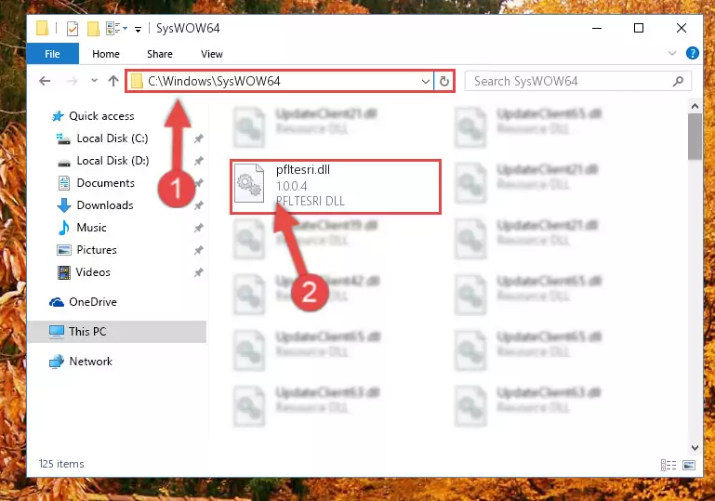Click the Downloads blue arrow icon
This screenshot has width=715, height=501.
(x=64, y=205)
